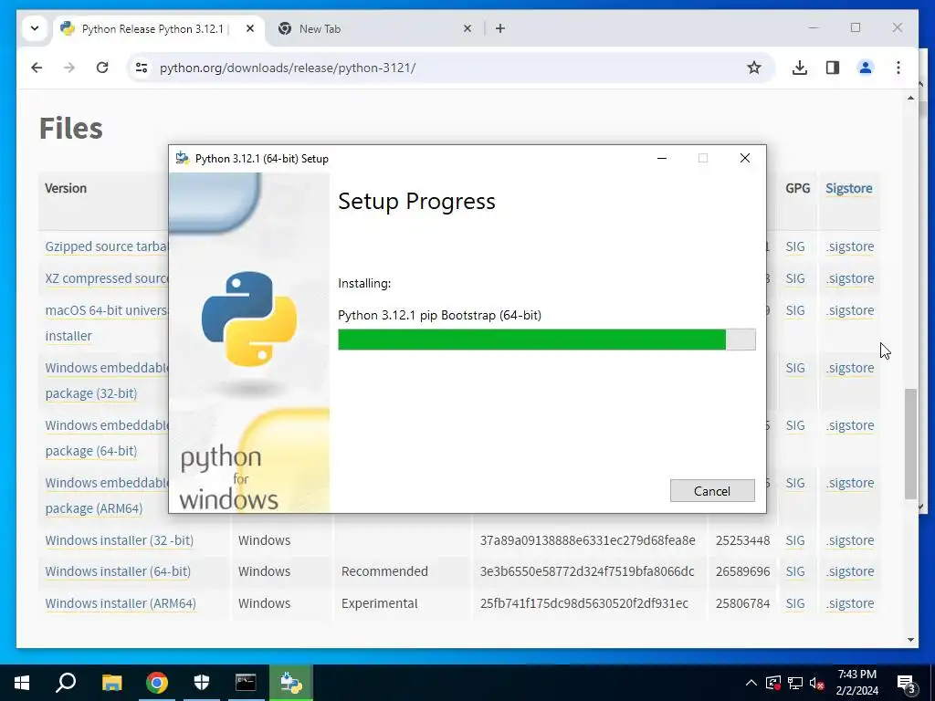This screenshot has height=701, width=935.
Task: Open network icon in system tray
Action: pyautogui.click(x=795, y=683)
